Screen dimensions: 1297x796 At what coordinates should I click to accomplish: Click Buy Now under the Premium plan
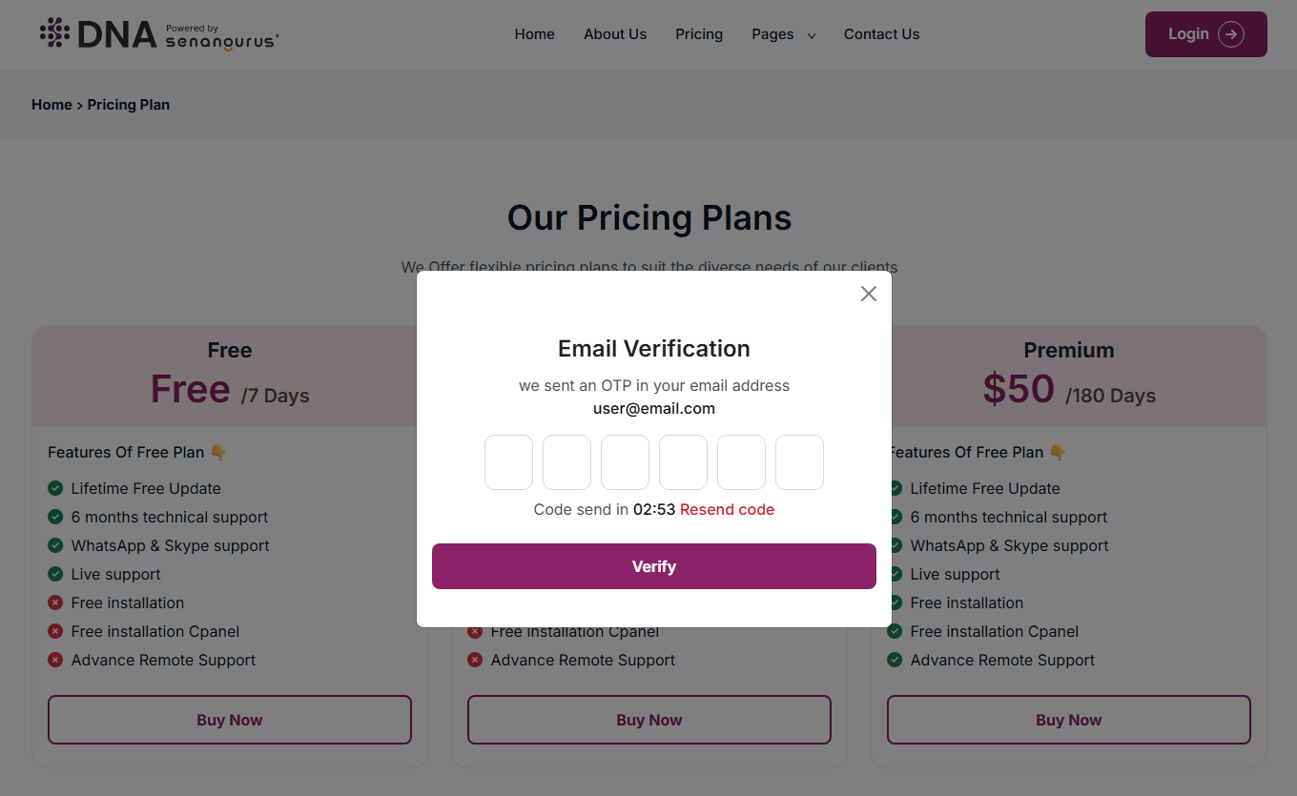tap(1068, 720)
